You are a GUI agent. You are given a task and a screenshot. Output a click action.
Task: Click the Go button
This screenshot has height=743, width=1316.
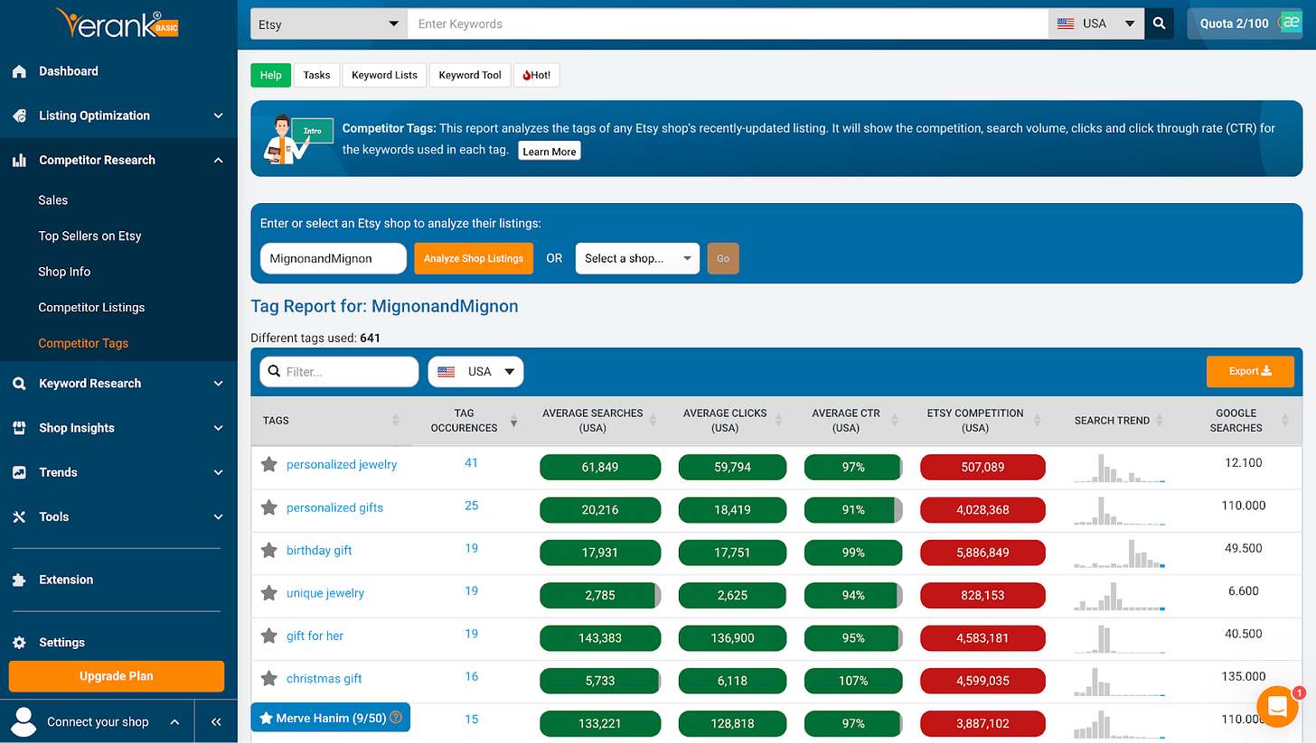tap(723, 258)
